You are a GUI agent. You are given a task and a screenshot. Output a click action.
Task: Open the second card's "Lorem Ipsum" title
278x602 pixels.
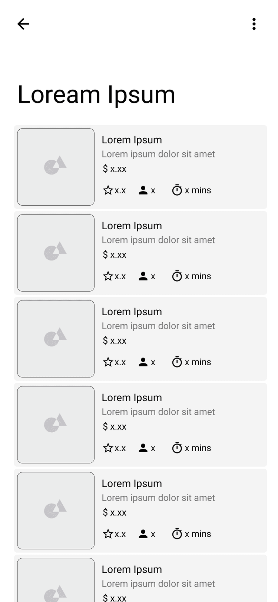132,226
